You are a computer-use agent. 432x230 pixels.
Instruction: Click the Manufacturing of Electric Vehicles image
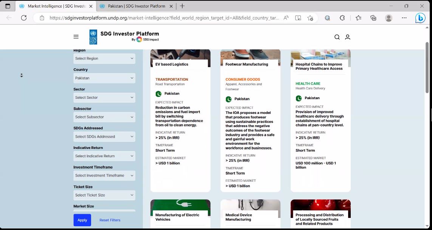pyautogui.click(x=180, y=205)
